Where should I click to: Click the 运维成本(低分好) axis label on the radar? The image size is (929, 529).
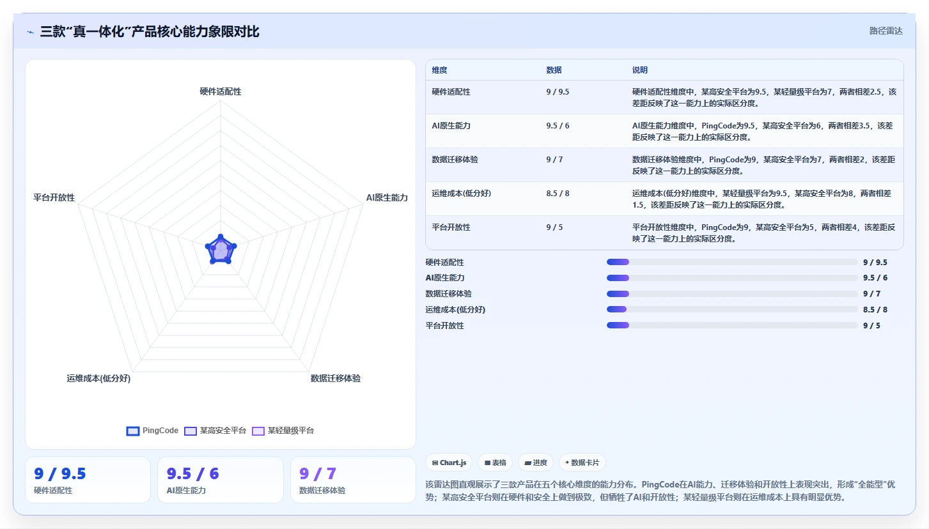98,378
